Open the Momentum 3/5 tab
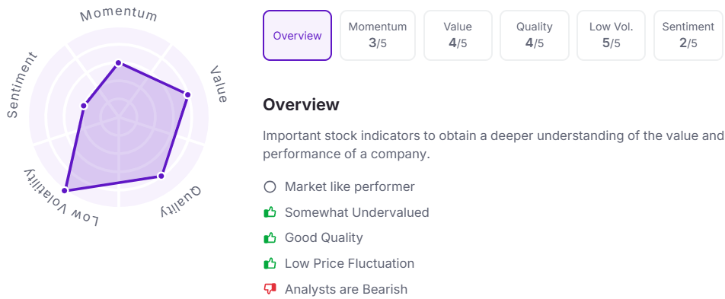Image resolution: width=725 pixels, height=299 pixels. click(x=378, y=36)
